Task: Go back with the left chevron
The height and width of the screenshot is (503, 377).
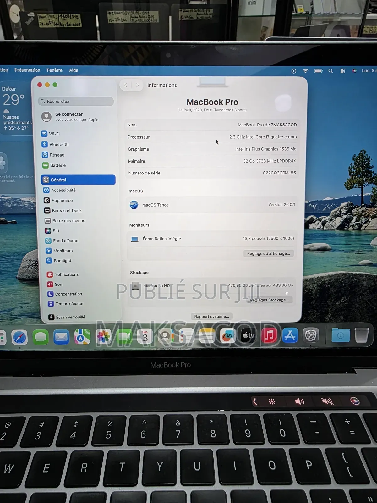Action: coord(126,85)
